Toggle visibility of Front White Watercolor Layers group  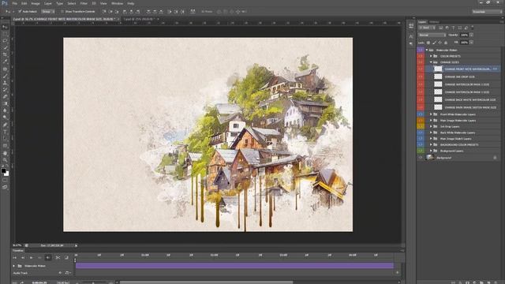pyautogui.click(x=421, y=114)
